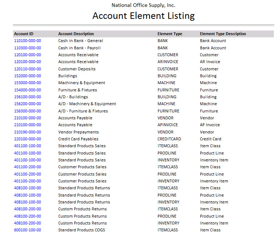Viewport: 280px width, 235px height.
Task: Open the 152000-000-00 Buildings account link
Action: pos(28,76)
